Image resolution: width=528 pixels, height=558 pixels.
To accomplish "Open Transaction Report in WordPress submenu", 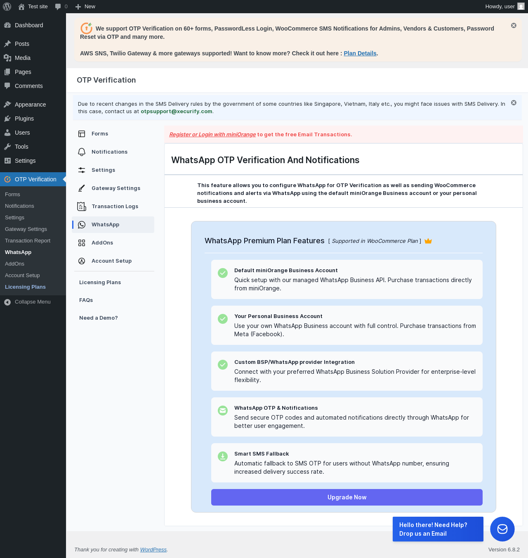I will pos(28,241).
